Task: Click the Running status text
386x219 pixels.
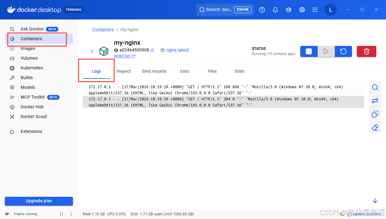Action: point(274,54)
